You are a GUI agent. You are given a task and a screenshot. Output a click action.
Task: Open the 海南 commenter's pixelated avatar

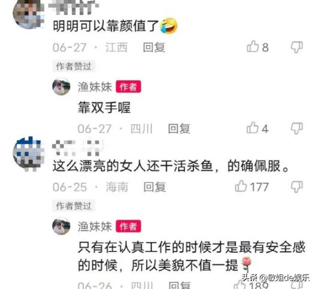click(x=29, y=154)
